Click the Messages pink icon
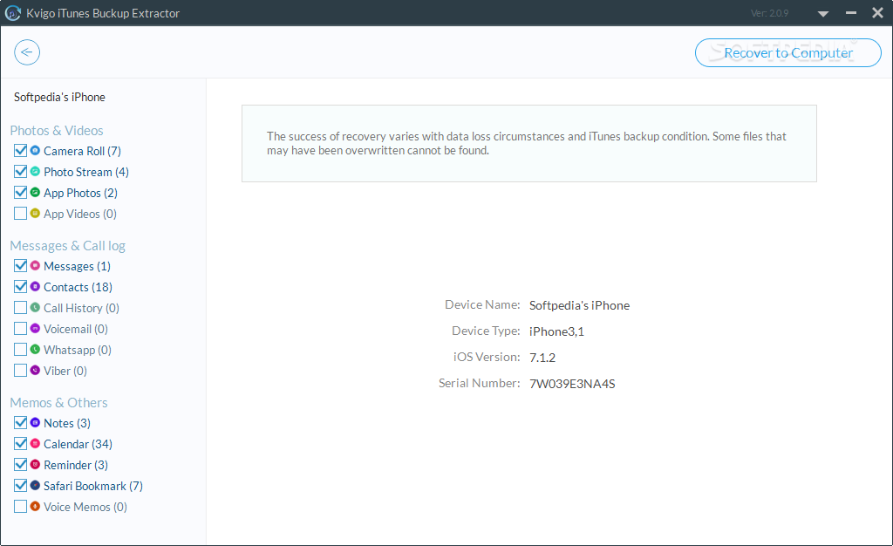The image size is (893, 546). (35, 265)
